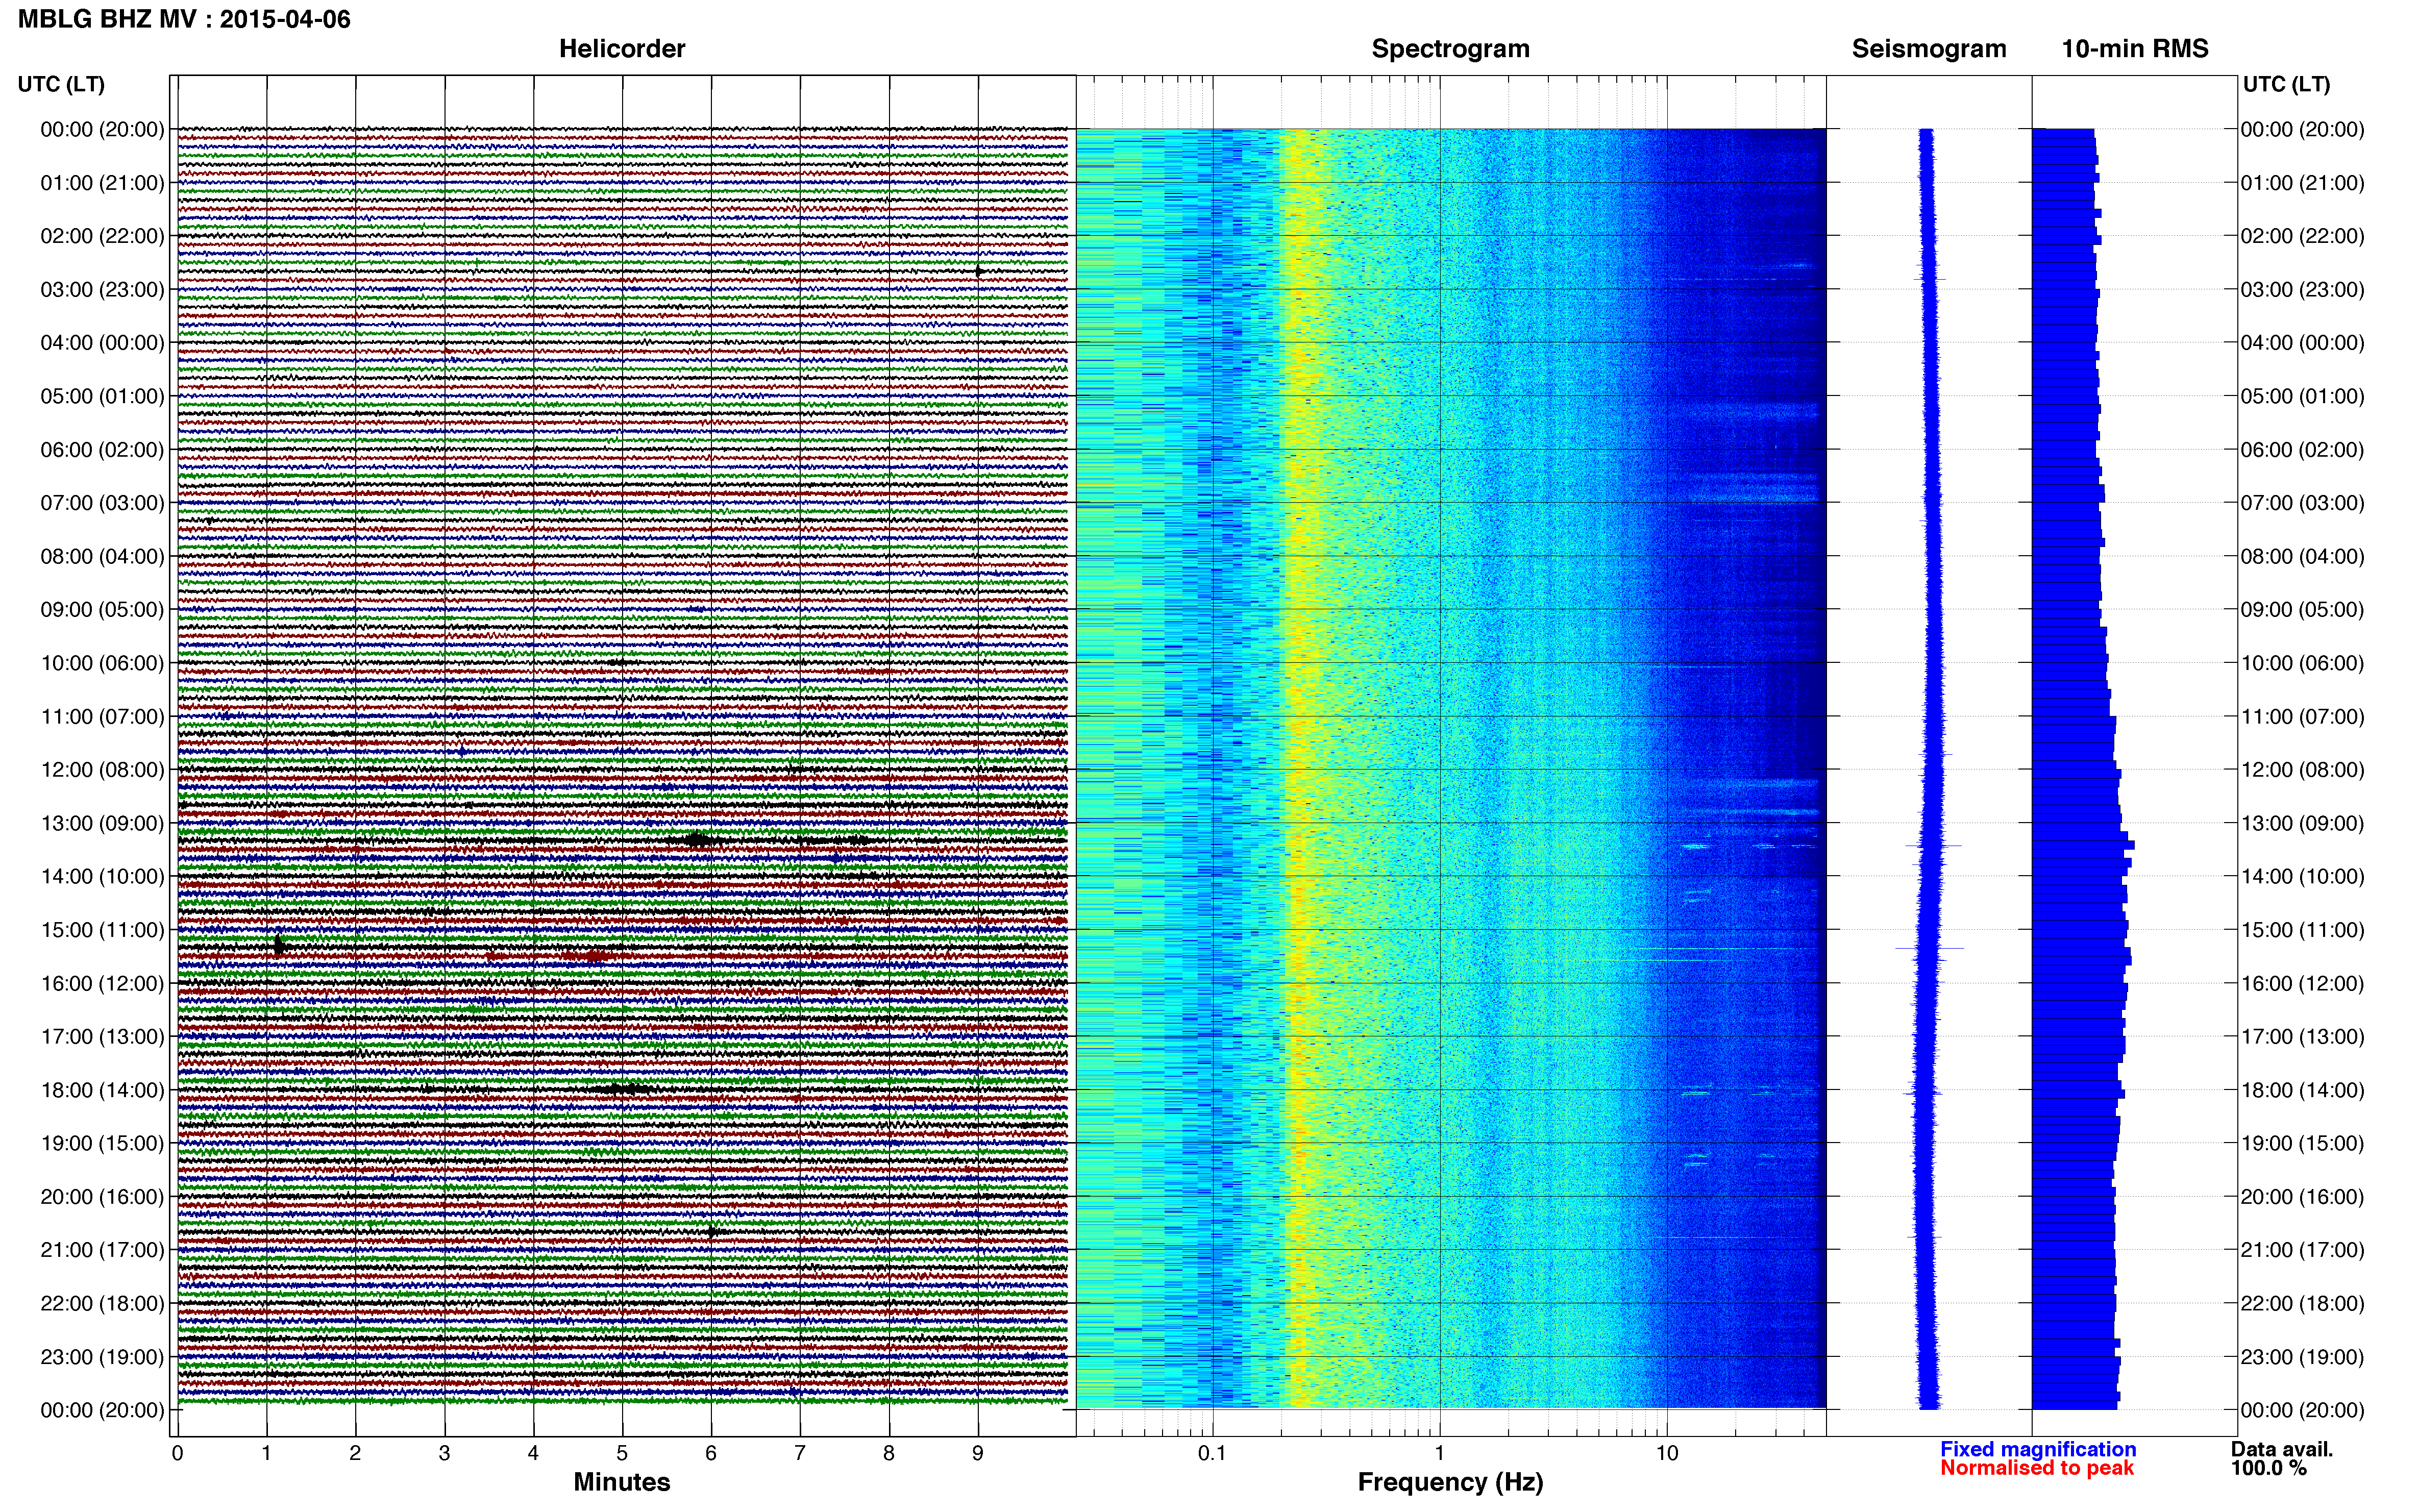Screen dimensions: 2419x1512
Task: Click frequency tick label '10'
Action: pos(1667,1453)
